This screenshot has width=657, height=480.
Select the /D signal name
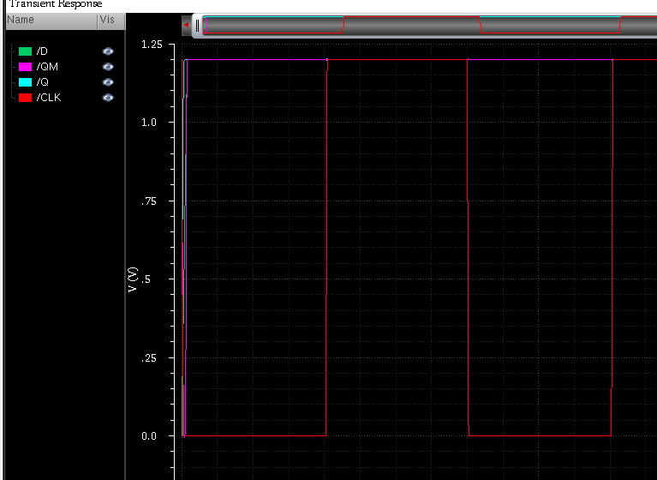42,51
